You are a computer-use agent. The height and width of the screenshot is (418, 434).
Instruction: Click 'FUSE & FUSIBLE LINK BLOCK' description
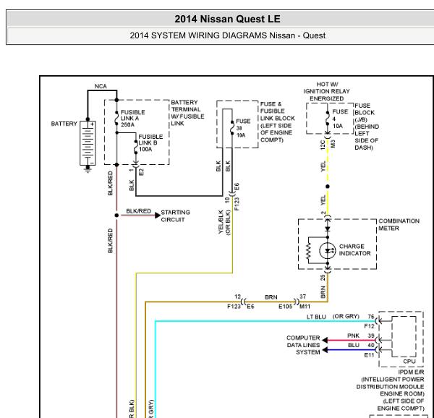pyautogui.click(x=277, y=122)
